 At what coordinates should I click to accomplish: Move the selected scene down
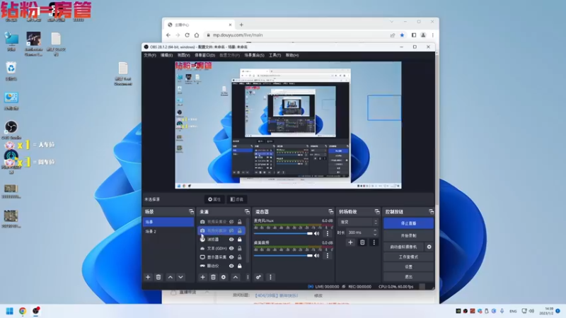pos(180,277)
